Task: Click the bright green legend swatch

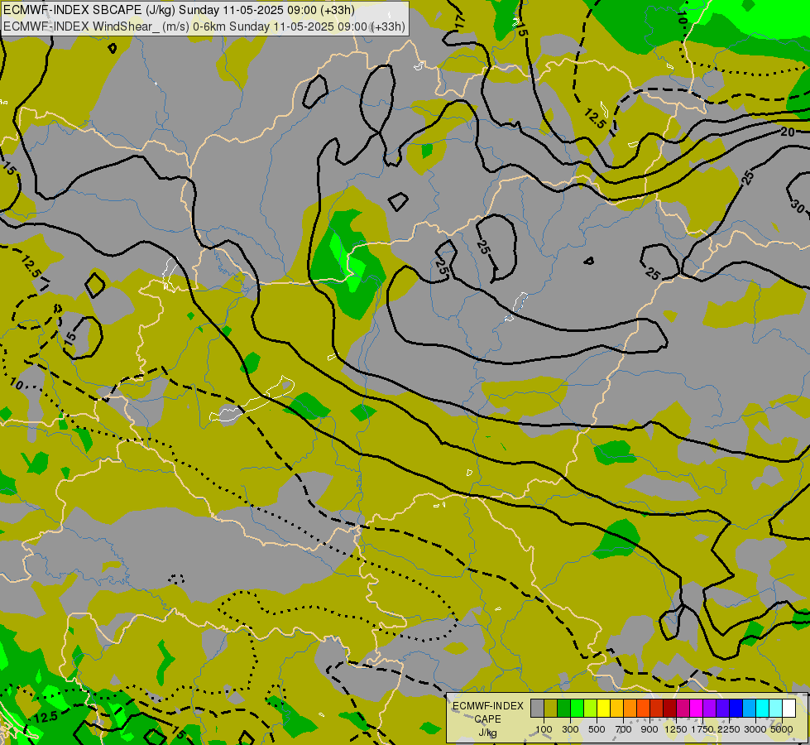Action: coord(577,708)
